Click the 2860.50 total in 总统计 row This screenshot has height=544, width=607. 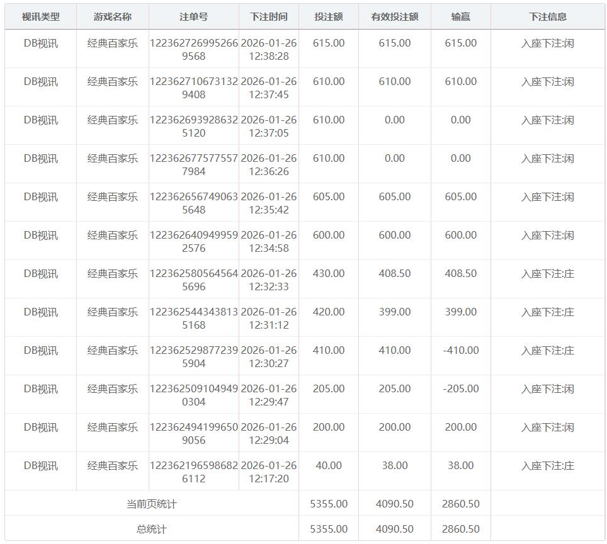tap(460, 530)
